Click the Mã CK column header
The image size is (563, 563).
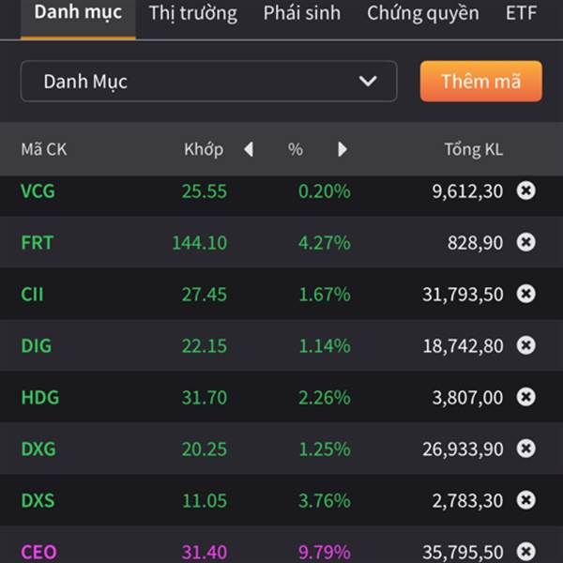(x=44, y=149)
